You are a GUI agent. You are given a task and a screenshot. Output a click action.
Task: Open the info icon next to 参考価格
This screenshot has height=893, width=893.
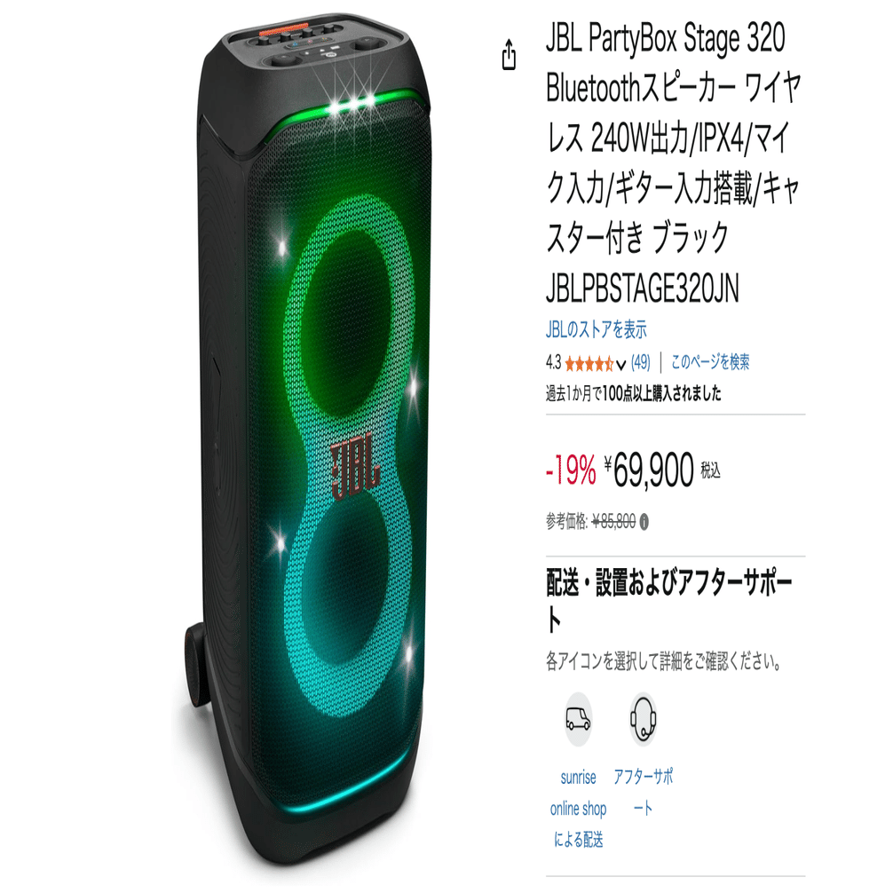point(644,522)
